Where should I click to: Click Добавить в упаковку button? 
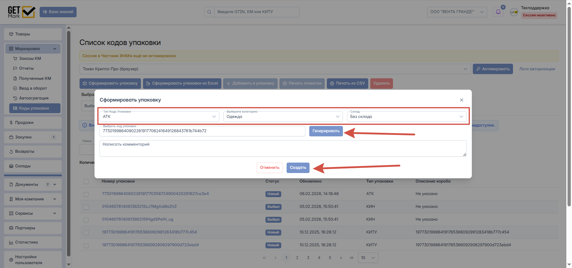250,83
